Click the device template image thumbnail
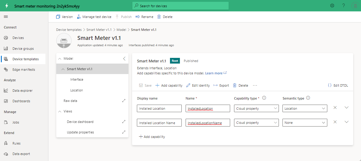Viewport: 361px width, 161px height. (x=64, y=40)
